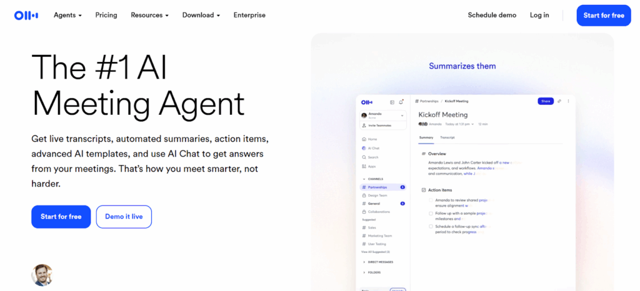Open the three-dot more options menu
This screenshot has width=640, height=291.
coord(569,101)
